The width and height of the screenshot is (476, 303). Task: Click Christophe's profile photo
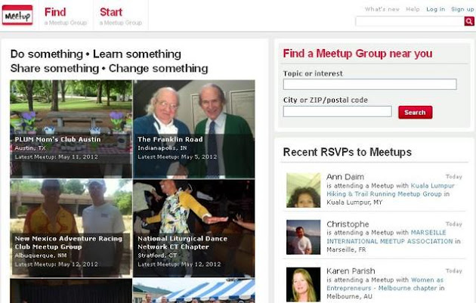pos(303,237)
